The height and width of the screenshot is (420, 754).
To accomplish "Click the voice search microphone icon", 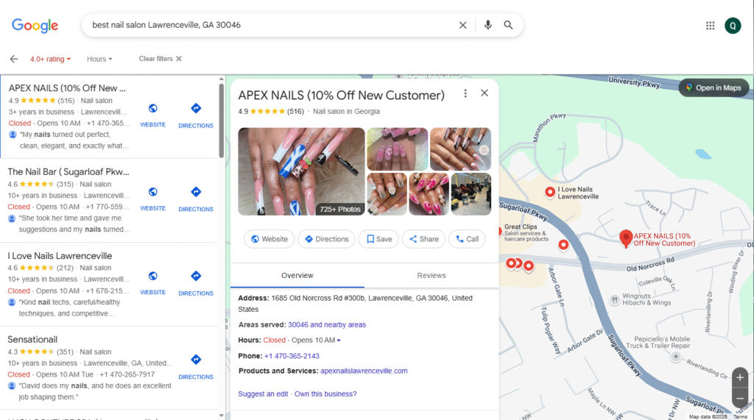I will pos(487,25).
